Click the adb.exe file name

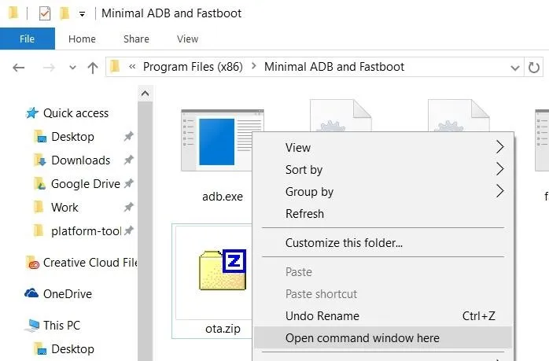tap(223, 197)
